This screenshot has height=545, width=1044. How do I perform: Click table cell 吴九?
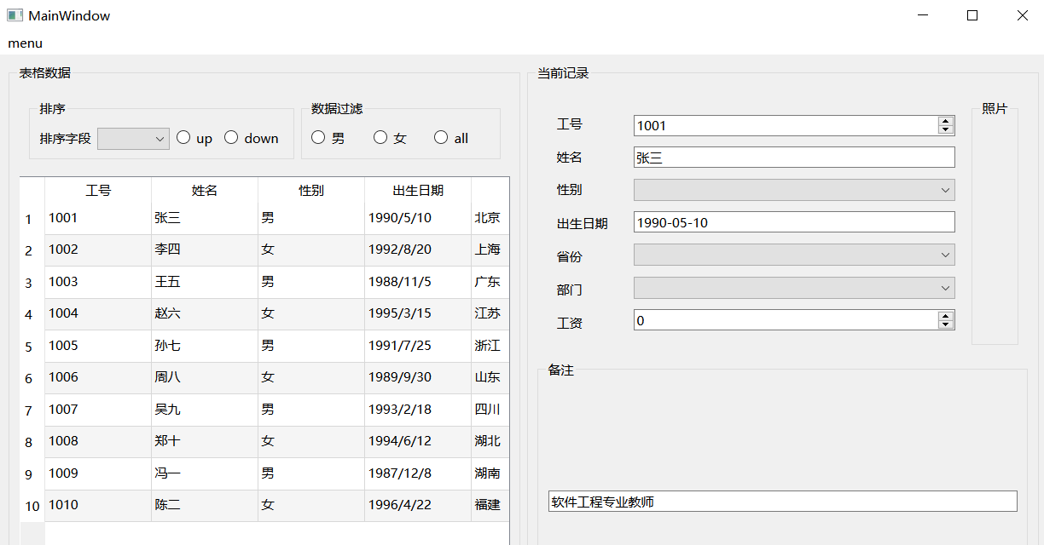tap(205, 410)
